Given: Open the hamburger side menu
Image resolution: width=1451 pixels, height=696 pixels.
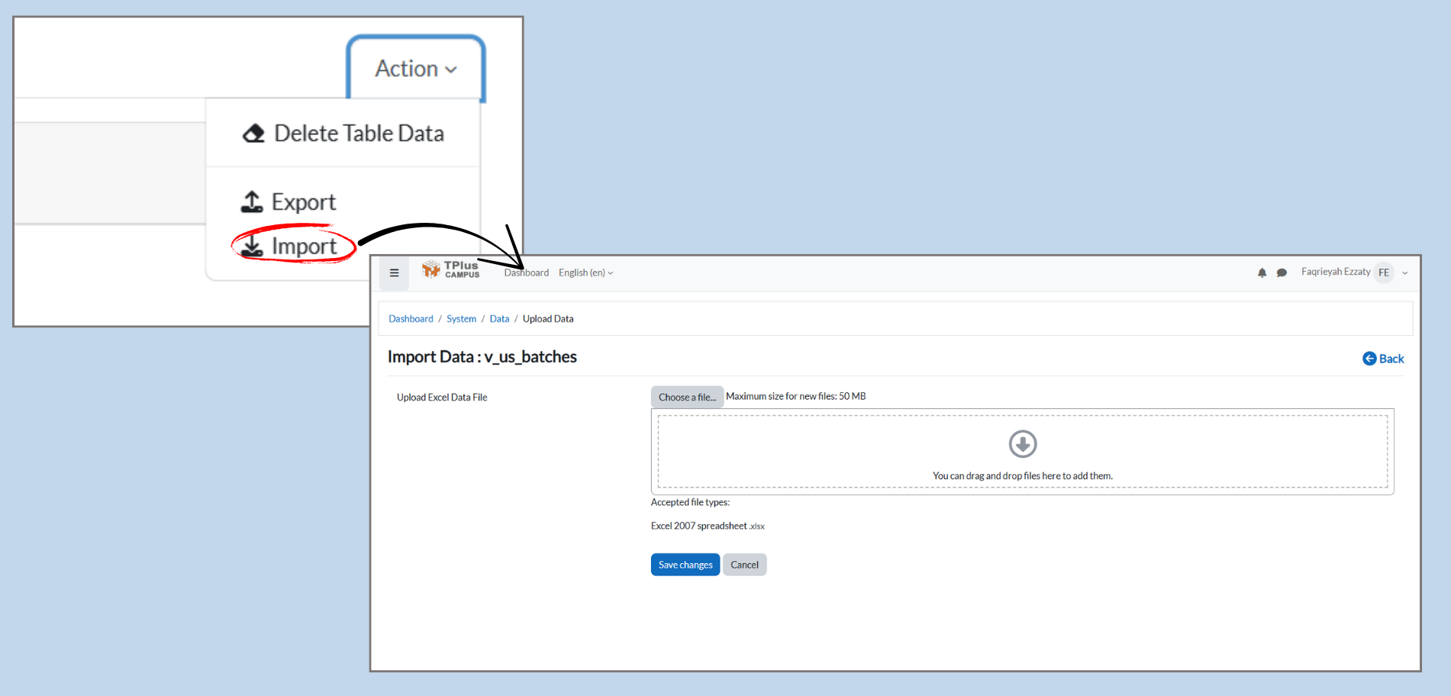Looking at the screenshot, I should (x=394, y=273).
